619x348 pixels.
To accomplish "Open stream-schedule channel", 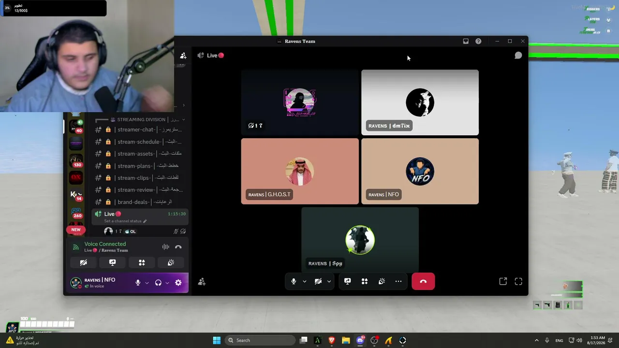I will (139, 142).
